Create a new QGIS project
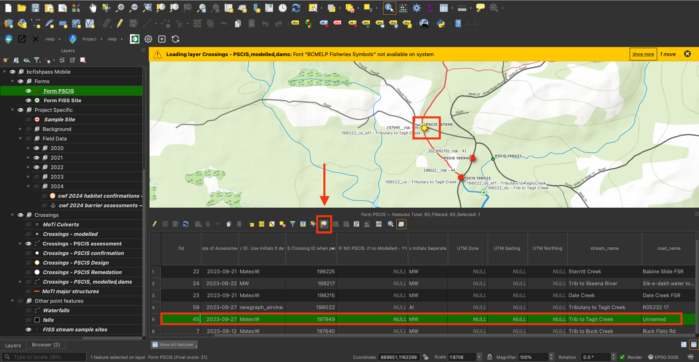 (x=8, y=8)
